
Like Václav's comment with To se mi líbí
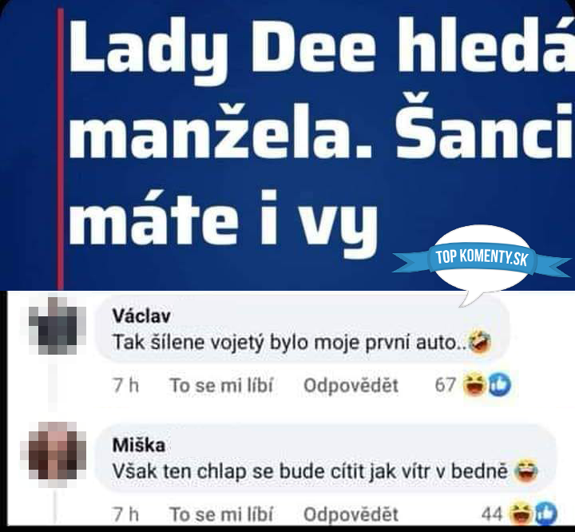221,386
